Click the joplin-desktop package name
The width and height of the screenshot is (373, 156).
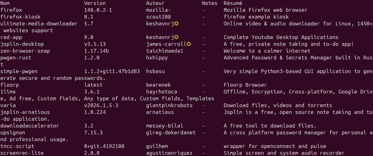(22, 44)
